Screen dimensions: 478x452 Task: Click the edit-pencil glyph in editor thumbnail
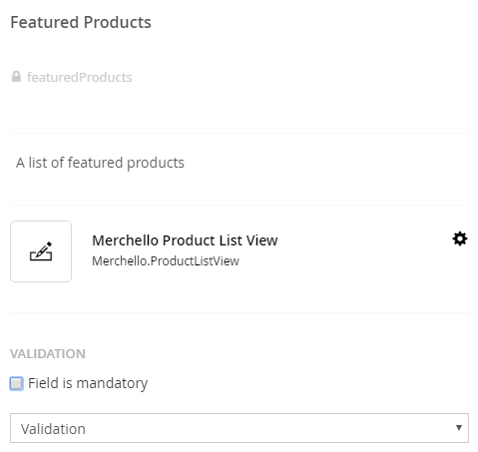pos(41,251)
